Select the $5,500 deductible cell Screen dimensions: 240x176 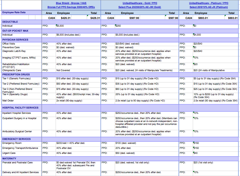78,26
